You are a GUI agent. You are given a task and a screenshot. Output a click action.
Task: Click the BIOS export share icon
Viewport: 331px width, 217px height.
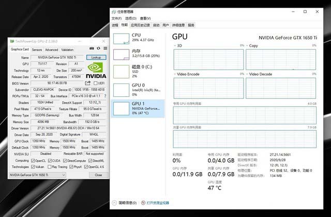tap(88, 82)
